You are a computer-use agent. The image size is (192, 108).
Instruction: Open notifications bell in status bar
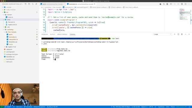(x=190, y=107)
